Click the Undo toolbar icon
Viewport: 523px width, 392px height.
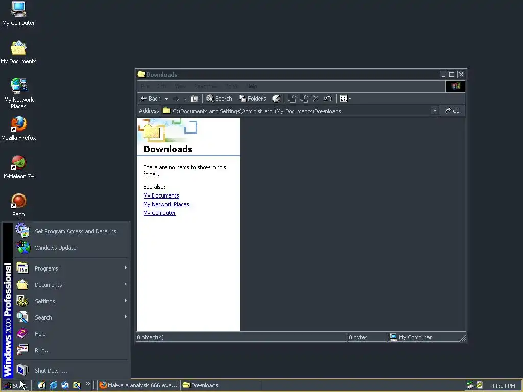[328, 99]
